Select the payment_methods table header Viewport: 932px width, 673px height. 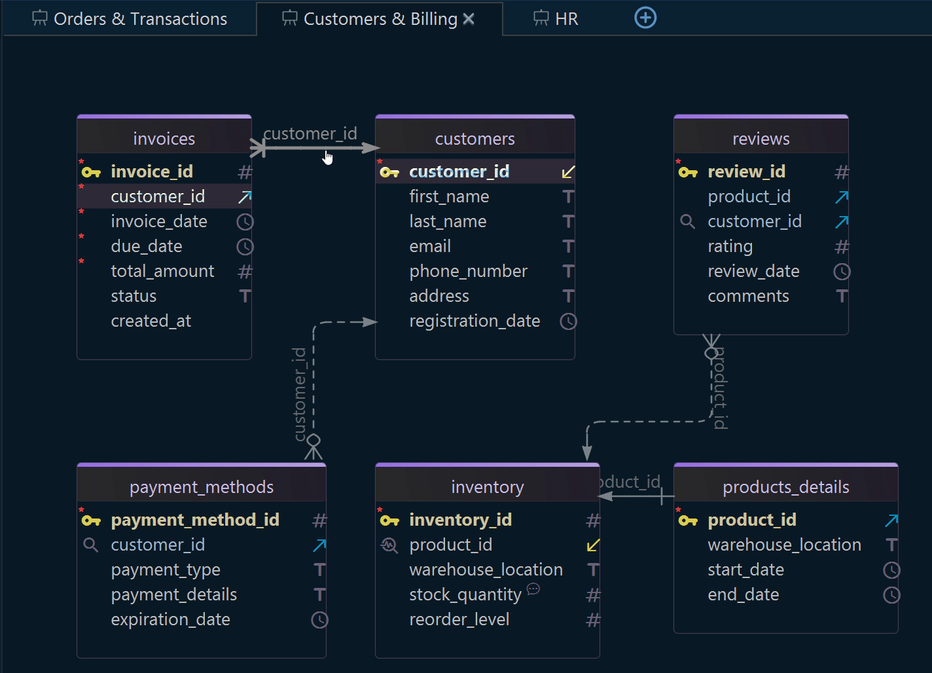click(x=201, y=487)
